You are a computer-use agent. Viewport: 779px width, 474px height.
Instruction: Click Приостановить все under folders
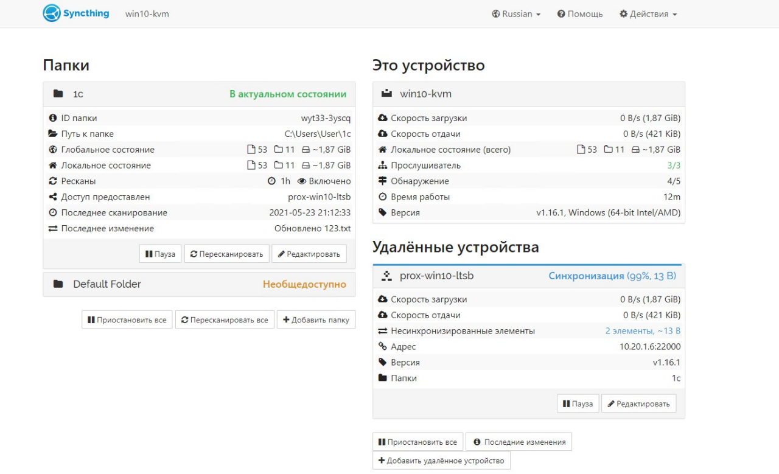click(127, 319)
